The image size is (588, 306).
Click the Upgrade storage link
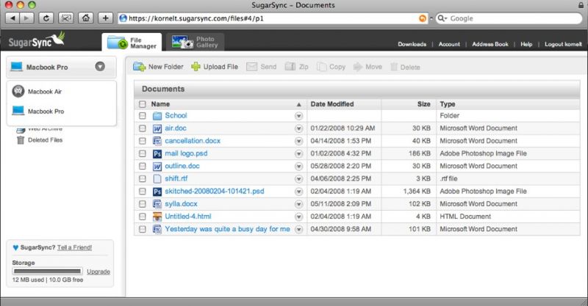pos(98,272)
